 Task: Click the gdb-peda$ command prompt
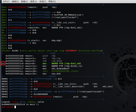(7, 107)
